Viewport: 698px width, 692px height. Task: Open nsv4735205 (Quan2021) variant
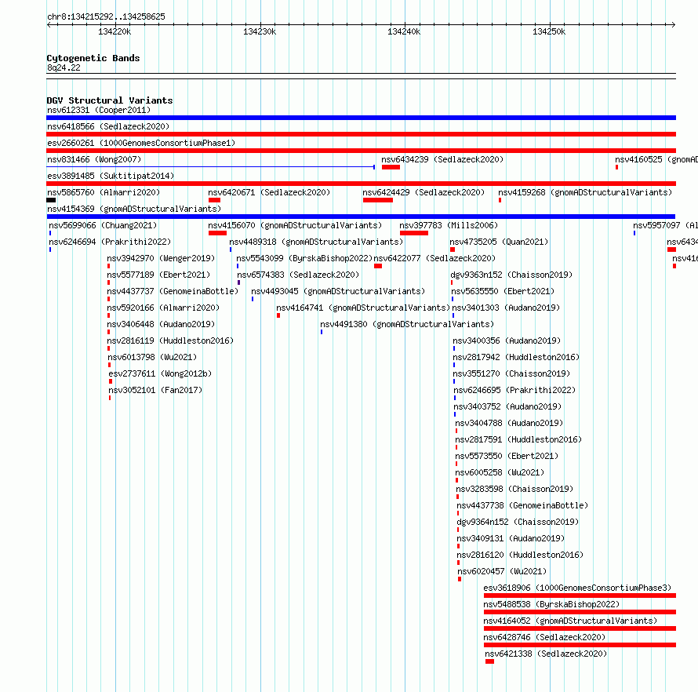click(x=499, y=242)
